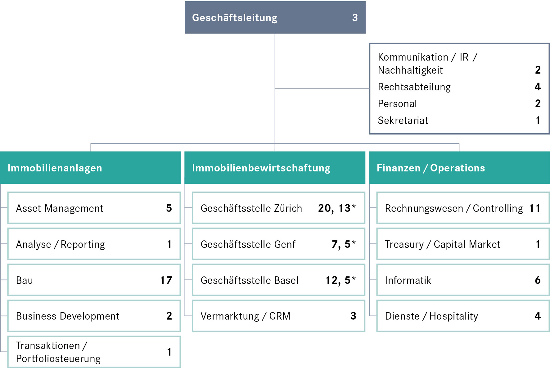Open the Dienste / Hospitality box
Image resolution: width=550 pixels, height=368 pixels.
click(462, 316)
